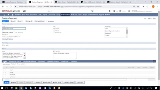Open the Reports menu
This screenshot has height=90, width=160.
(45, 15)
